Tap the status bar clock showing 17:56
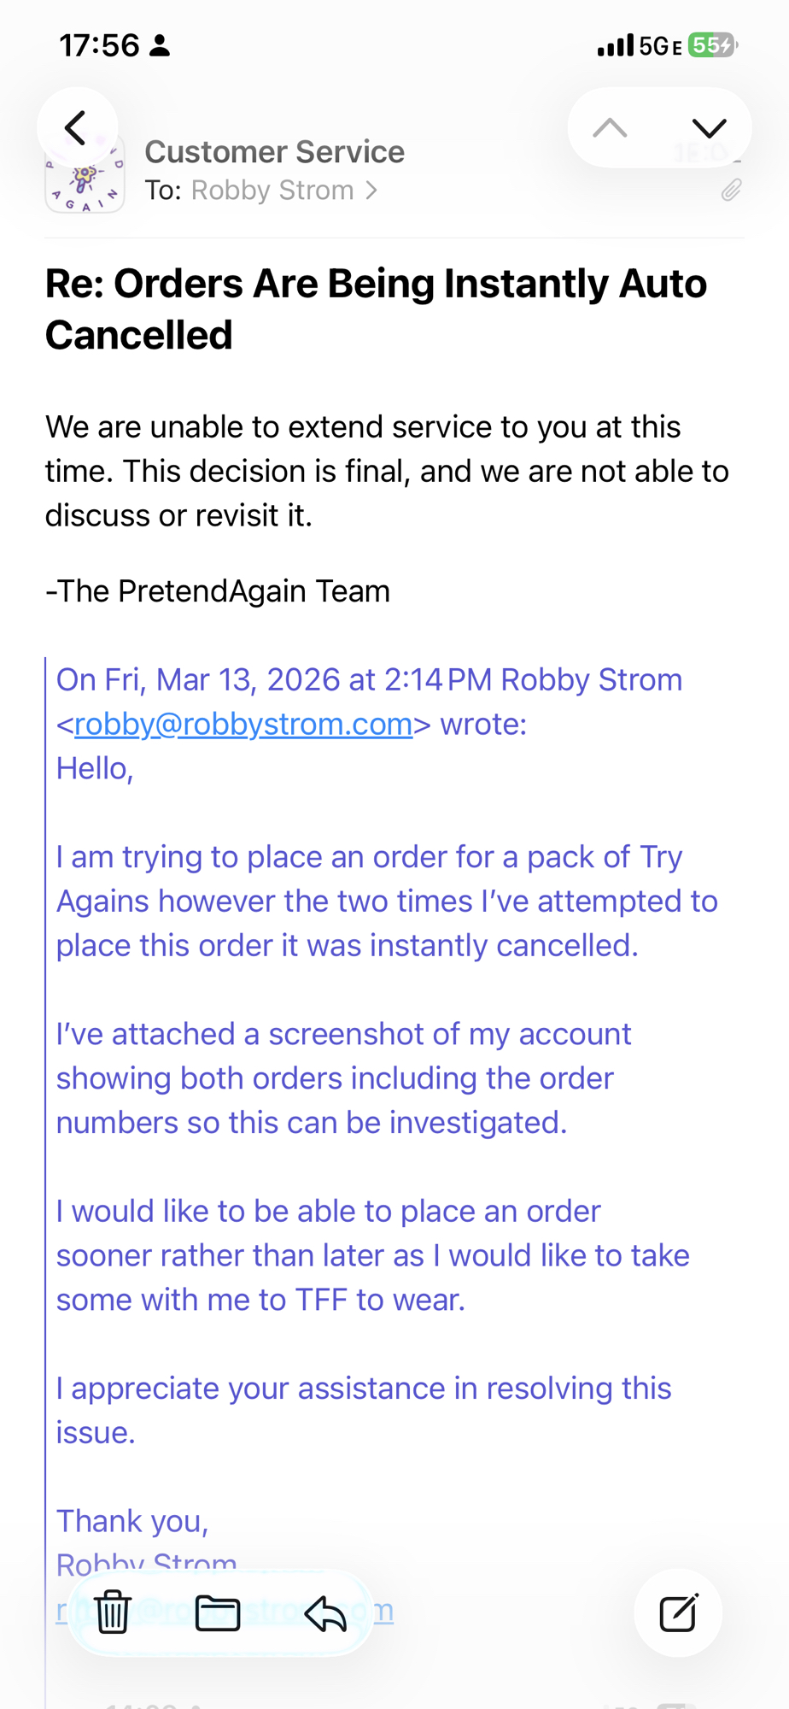This screenshot has width=789, height=1709. click(98, 45)
